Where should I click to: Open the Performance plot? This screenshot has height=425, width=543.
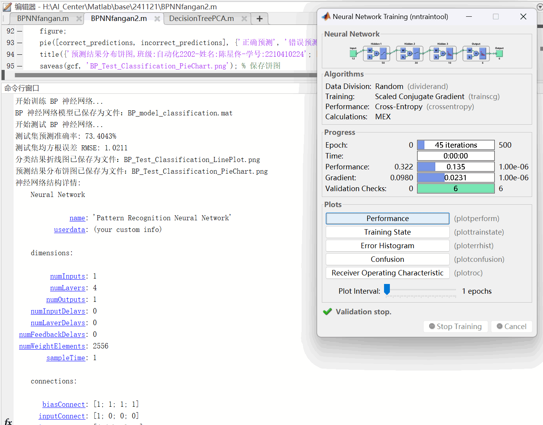[388, 218]
